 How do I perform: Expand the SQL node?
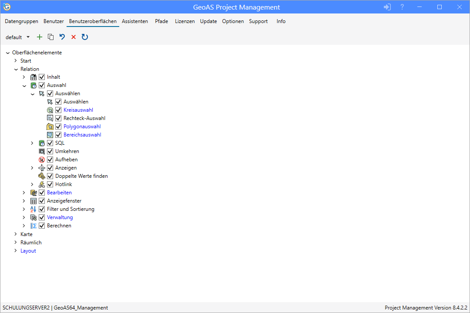point(32,143)
